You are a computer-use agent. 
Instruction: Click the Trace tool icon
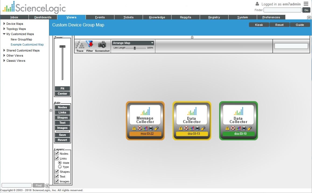pos(80,44)
